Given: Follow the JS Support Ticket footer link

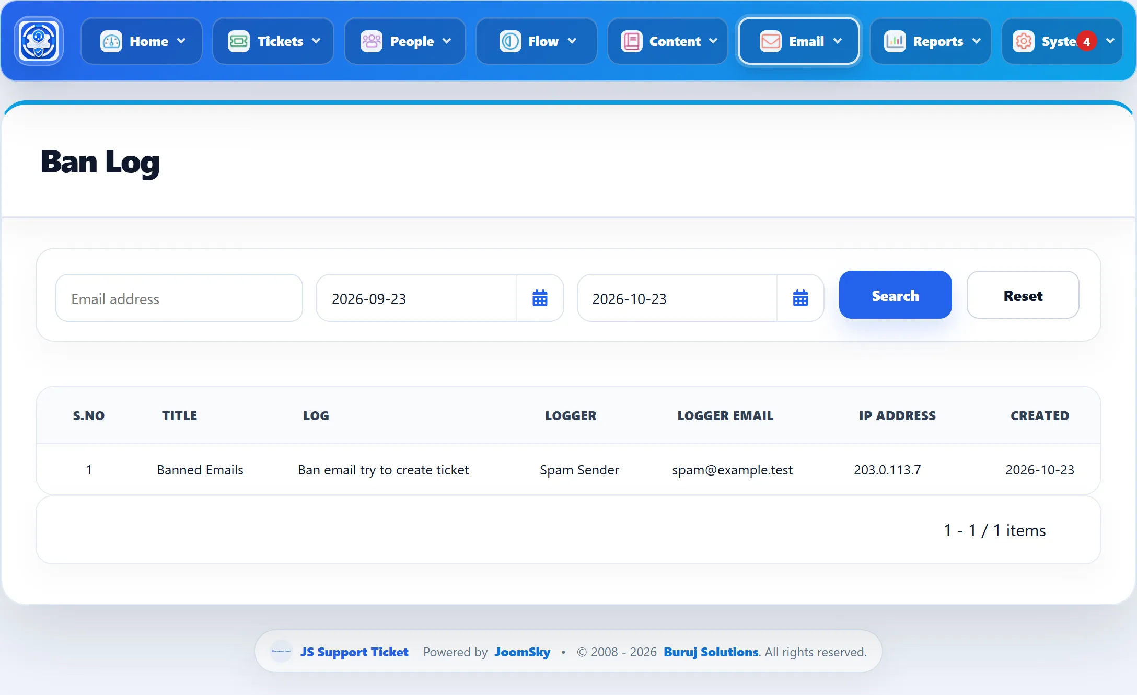Looking at the screenshot, I should click(x=354, y=652).
